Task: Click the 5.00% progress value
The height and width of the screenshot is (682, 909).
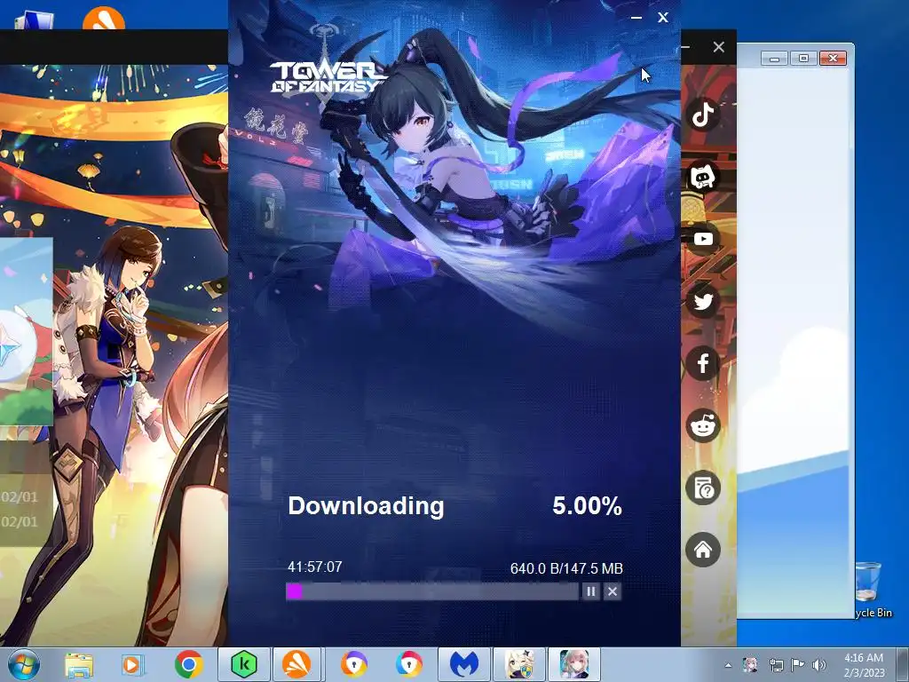Action: click(x=588, y=505)
